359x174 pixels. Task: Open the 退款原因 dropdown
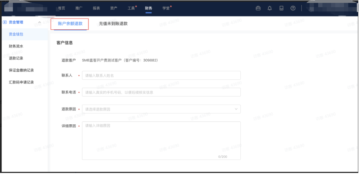coord(161,109)
